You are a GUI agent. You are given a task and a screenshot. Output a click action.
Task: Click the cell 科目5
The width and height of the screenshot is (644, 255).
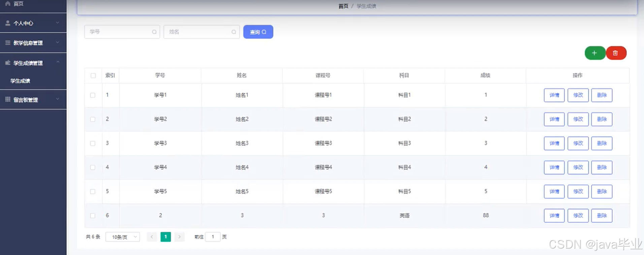[405, 191]
